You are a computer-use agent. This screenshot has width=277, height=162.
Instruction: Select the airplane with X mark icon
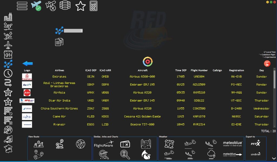(x=51, y=6)
